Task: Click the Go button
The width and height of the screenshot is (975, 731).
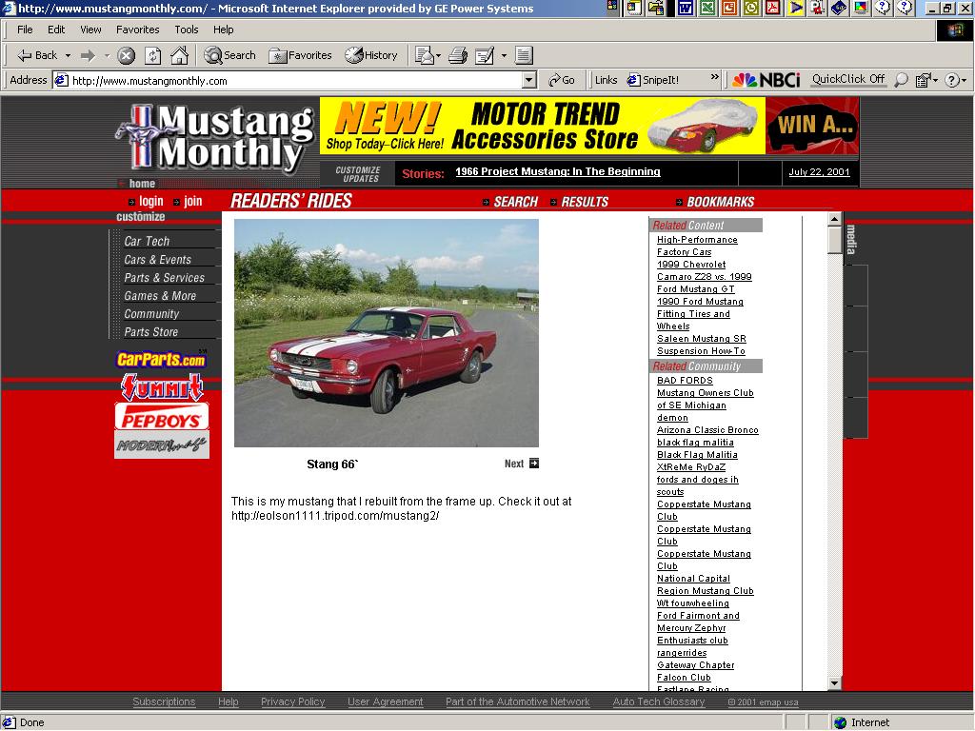Action: coord(562,80)
